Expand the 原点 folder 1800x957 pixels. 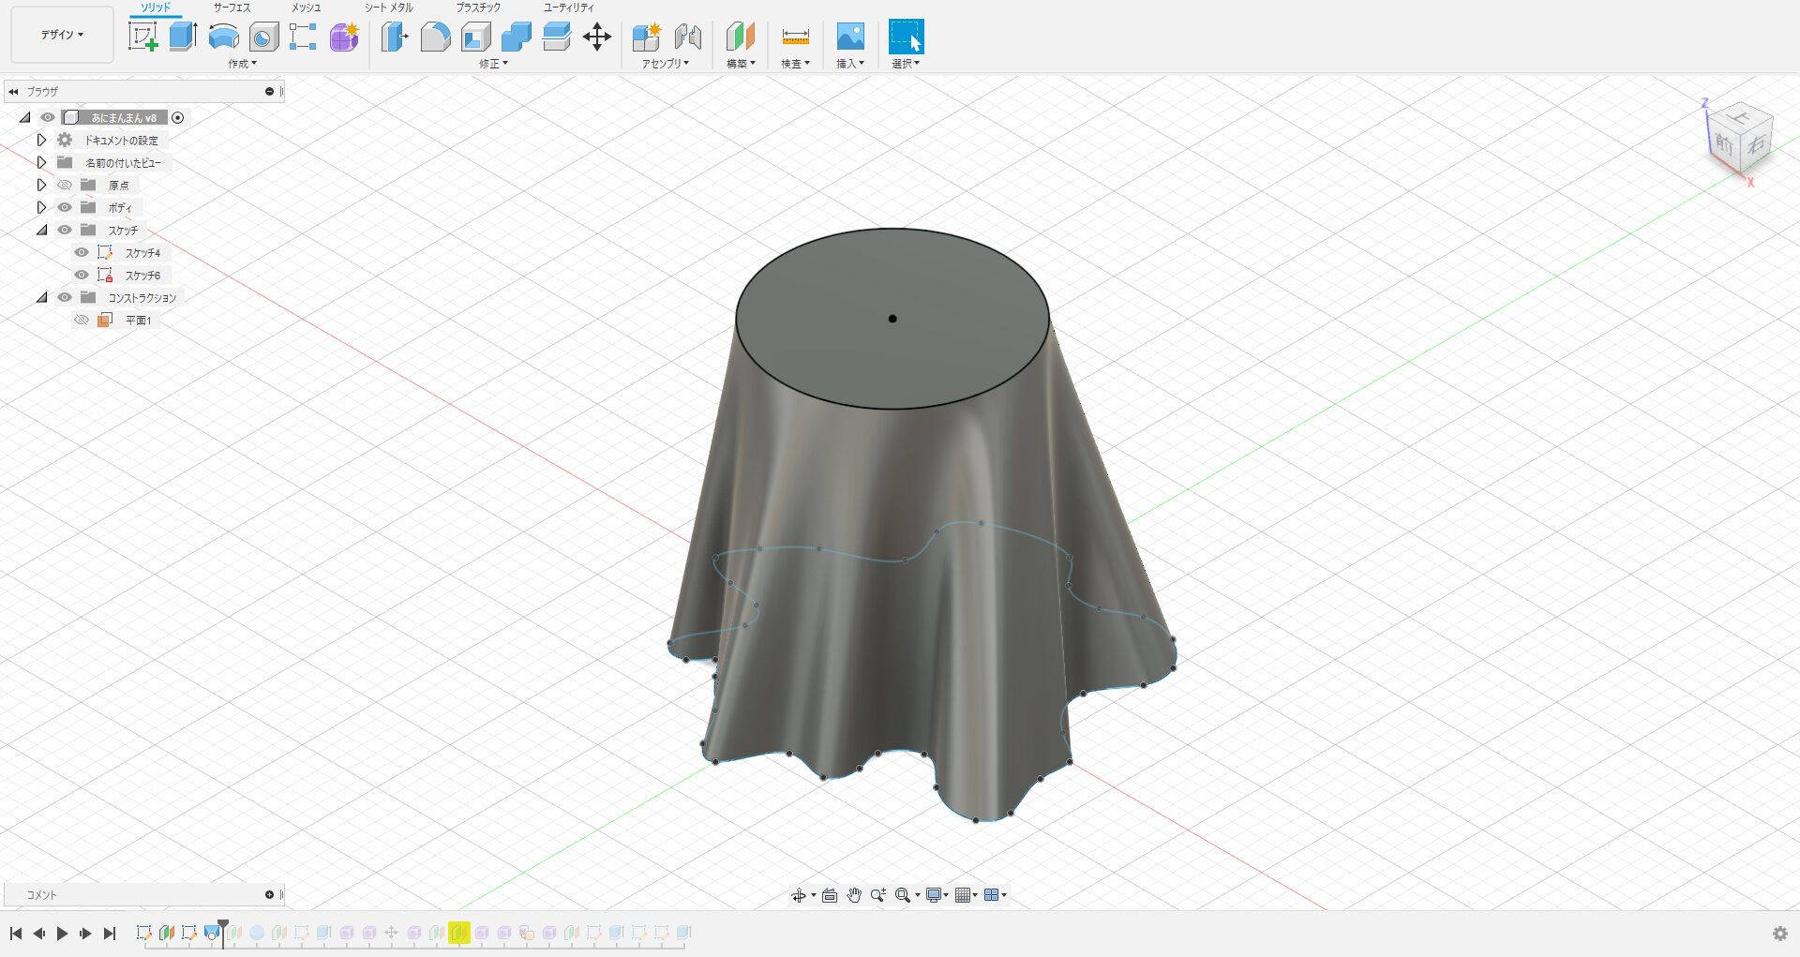click(41, 185)
